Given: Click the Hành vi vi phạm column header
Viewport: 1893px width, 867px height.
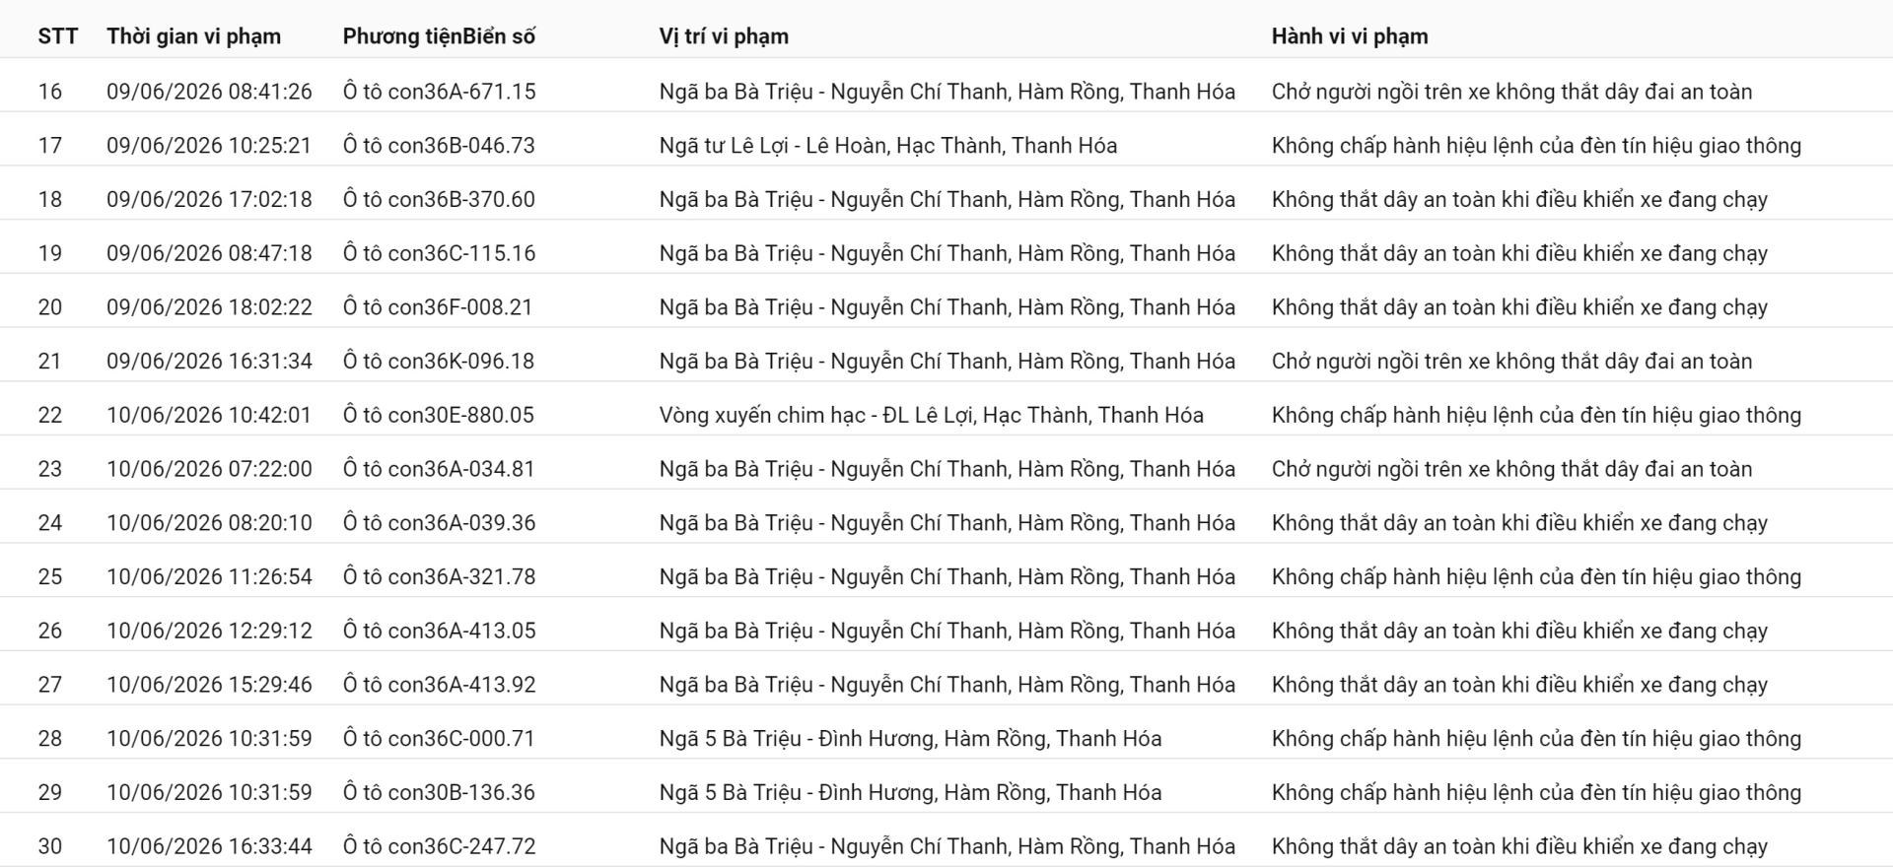Looking at the screenshot, I should tap(1350, 36).
